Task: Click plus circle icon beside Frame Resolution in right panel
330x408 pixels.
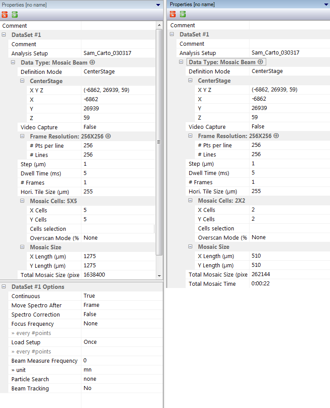Action: pos(276,136)
